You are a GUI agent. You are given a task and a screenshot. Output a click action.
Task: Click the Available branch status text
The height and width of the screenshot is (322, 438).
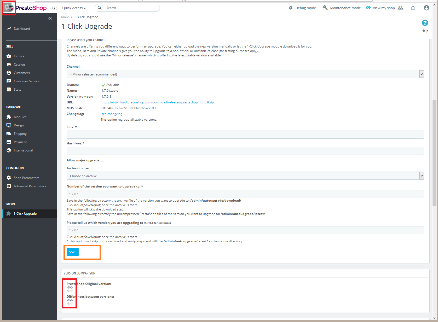click(x=113, y=85)
